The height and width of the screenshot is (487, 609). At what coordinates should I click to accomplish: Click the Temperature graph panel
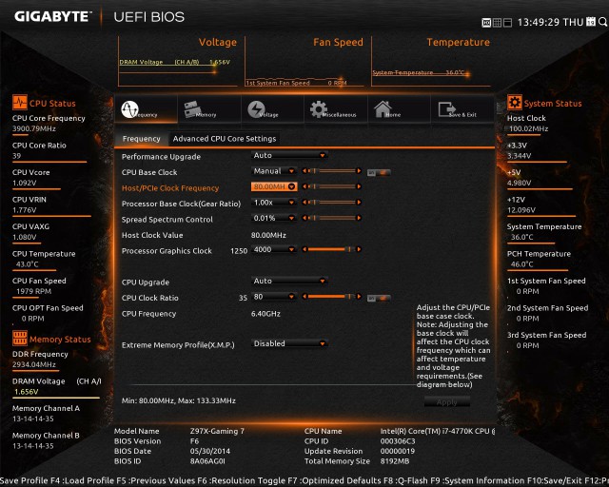tap(431, 62)
